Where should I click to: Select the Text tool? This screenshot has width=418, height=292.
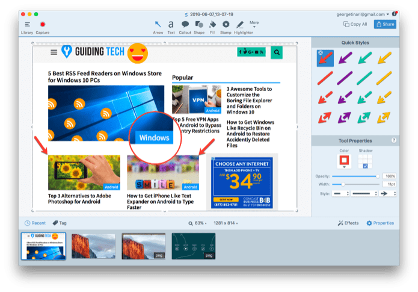point(171,28)
